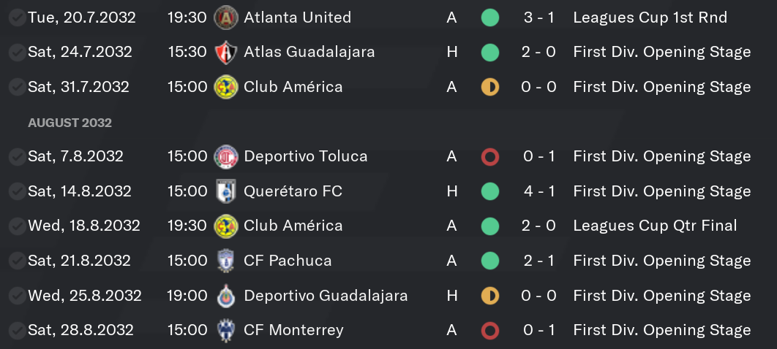Click the red loss indicator for CF Monterrey match

point(490,330)
